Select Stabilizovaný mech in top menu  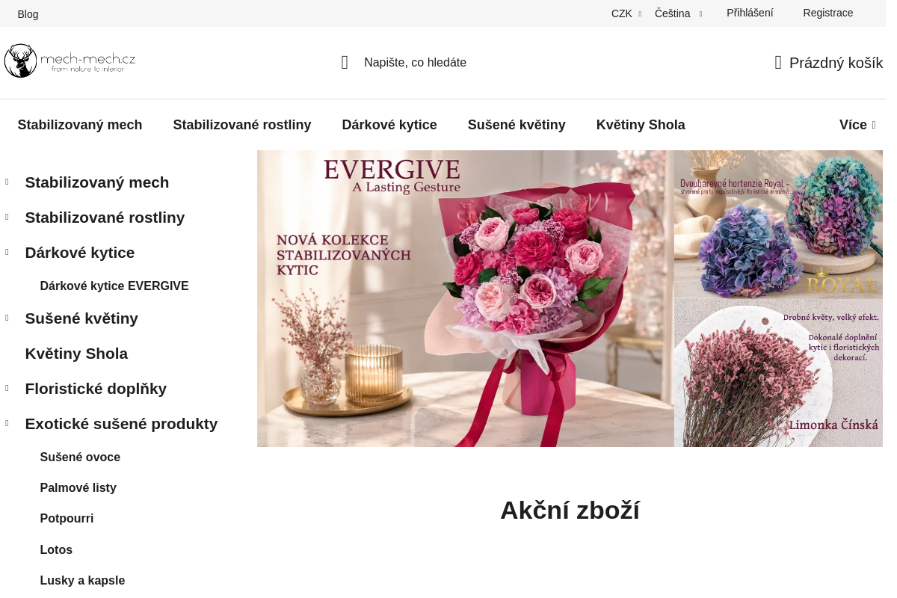pyautogui.click(x=80, y=125)
